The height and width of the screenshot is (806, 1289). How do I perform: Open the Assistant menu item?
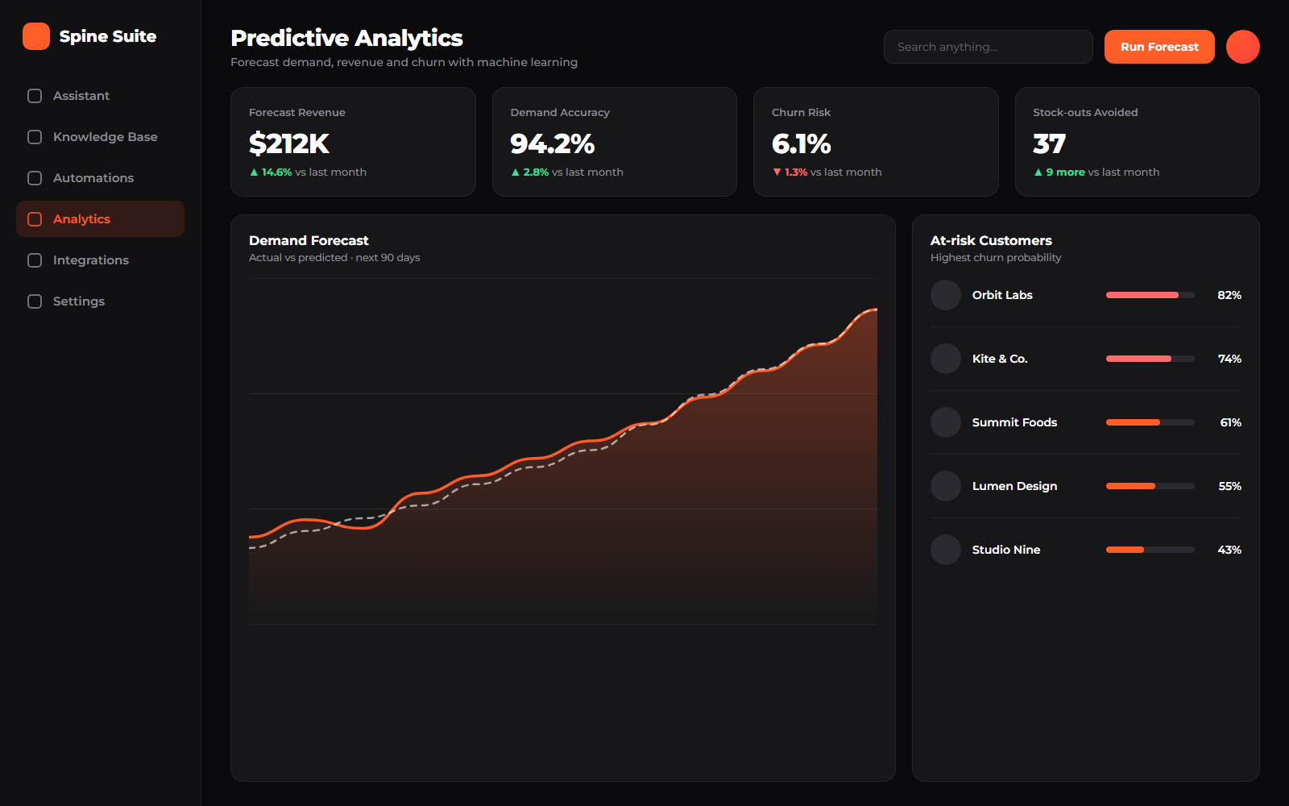click(100, 96)
